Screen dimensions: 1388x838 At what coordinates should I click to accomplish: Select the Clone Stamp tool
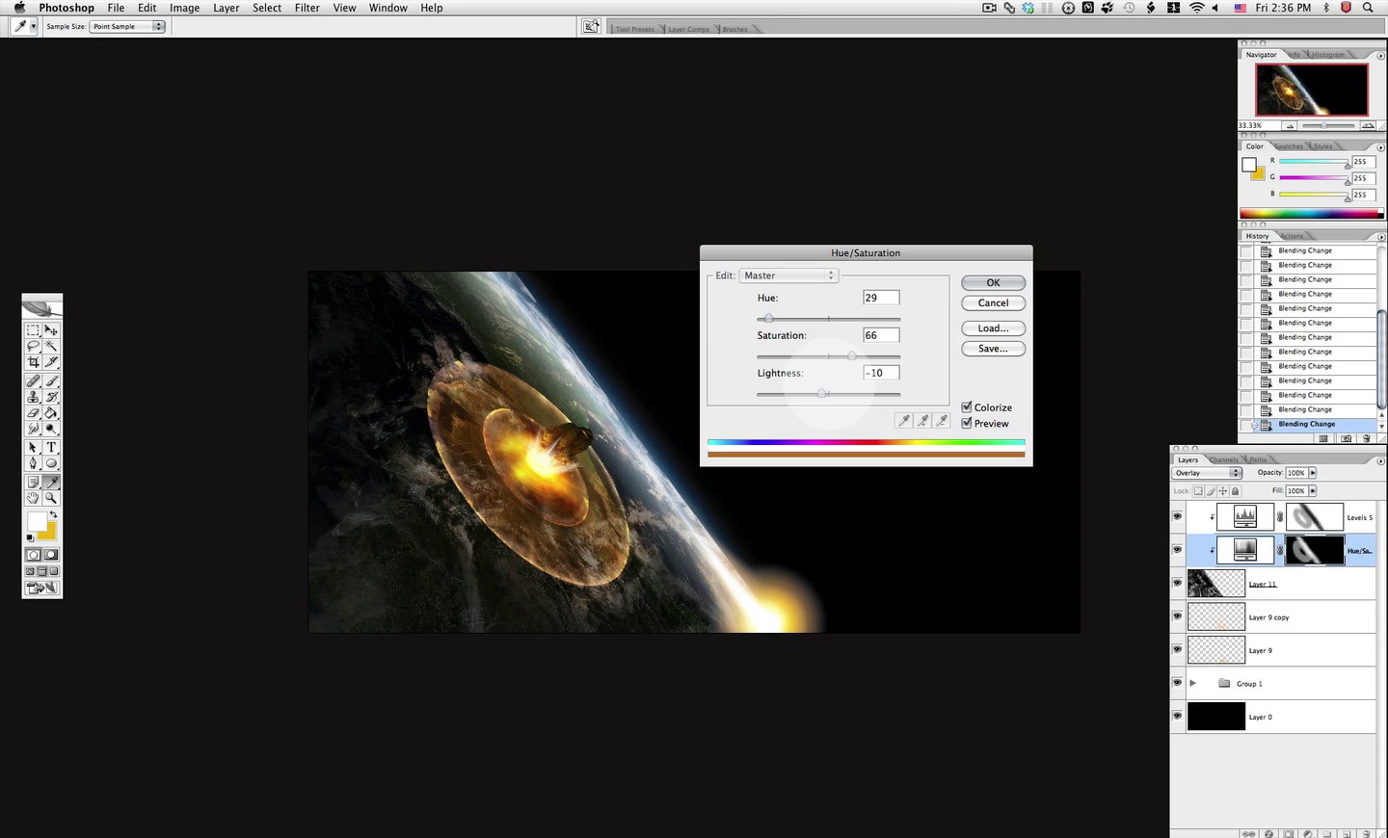click(33, 396)
